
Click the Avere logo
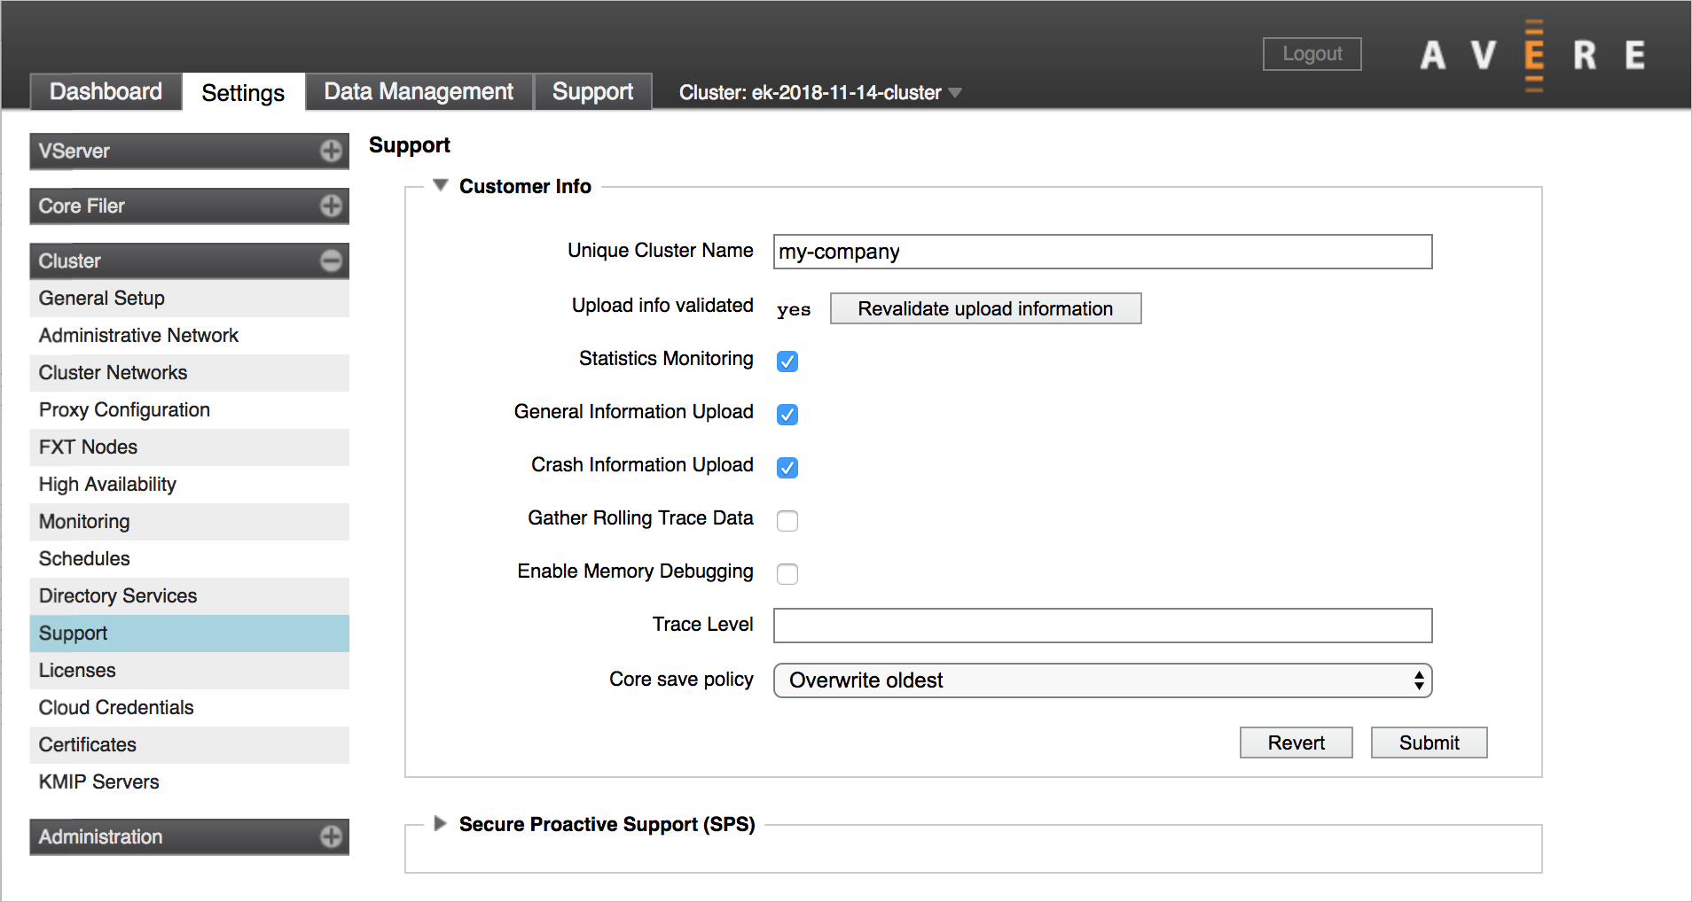point(1532,55)
